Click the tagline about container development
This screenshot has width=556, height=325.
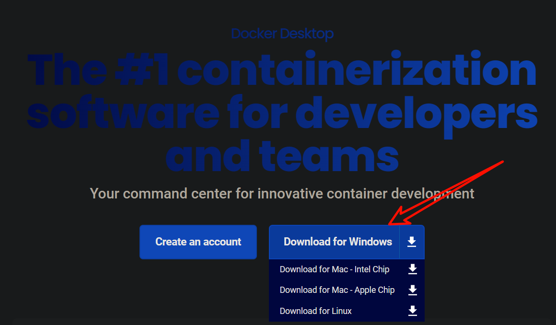point(282,194)
